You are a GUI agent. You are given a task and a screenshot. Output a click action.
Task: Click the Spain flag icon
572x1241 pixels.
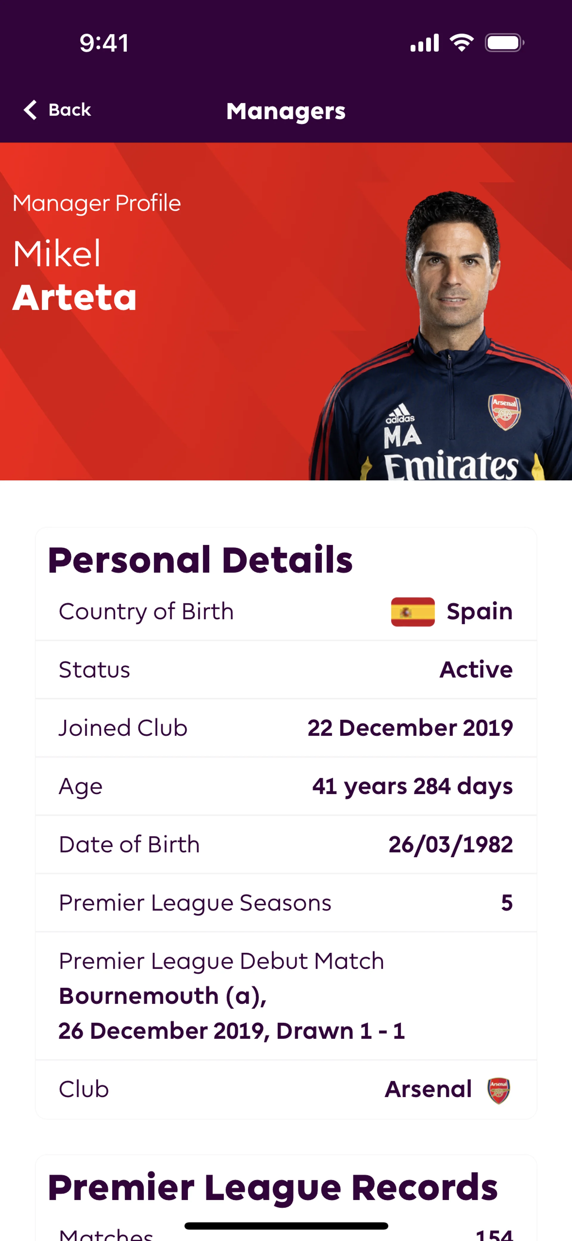coord(413,612)
